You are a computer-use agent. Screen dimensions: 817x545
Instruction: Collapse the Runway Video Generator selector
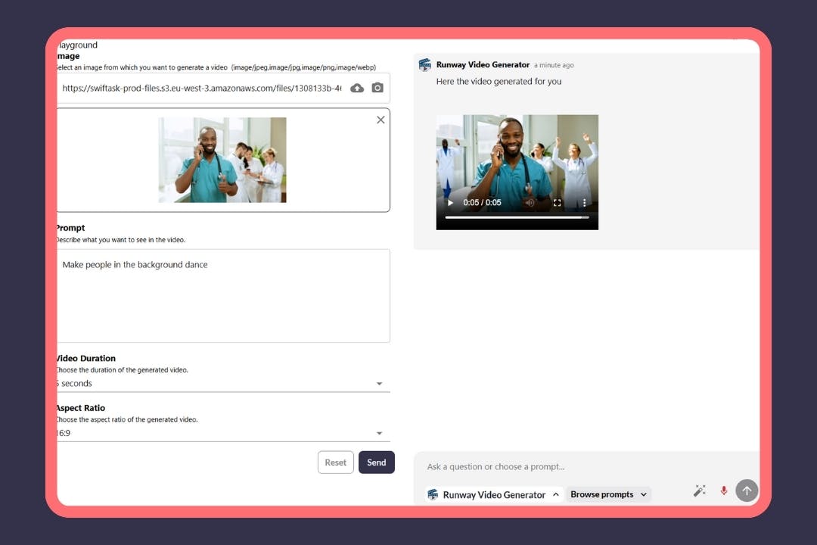pos(556,494)
